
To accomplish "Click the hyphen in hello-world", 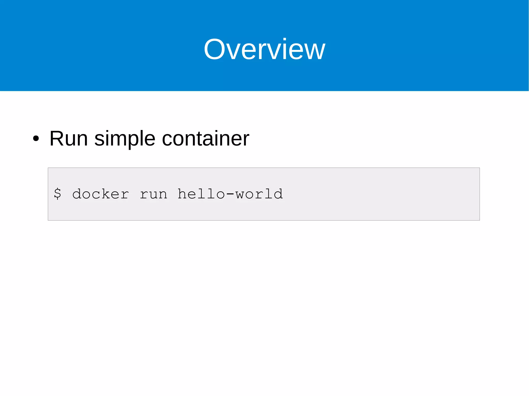I will pyautogui.click(x=230, y=194).
